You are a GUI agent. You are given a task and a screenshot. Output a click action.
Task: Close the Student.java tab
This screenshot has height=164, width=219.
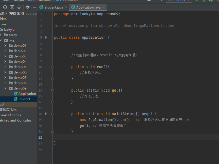tap(66, 7)
